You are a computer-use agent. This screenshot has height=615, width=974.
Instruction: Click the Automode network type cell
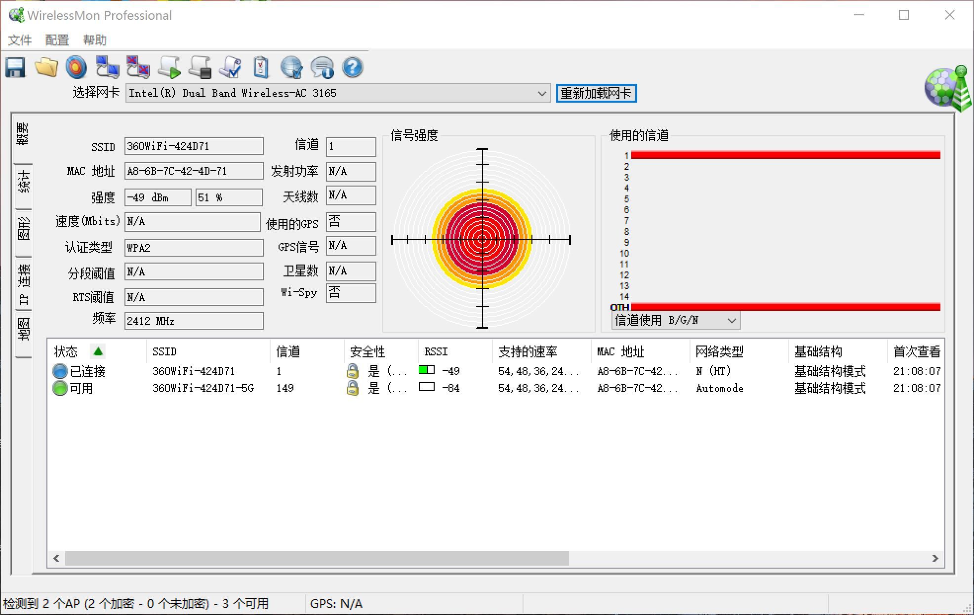[x=720, y=388]
